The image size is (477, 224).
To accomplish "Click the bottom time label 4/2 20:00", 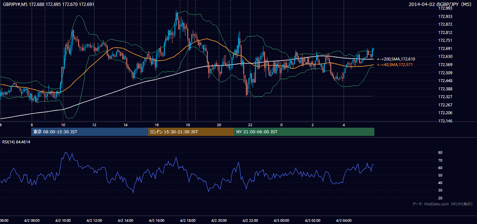I will [219, 220].
